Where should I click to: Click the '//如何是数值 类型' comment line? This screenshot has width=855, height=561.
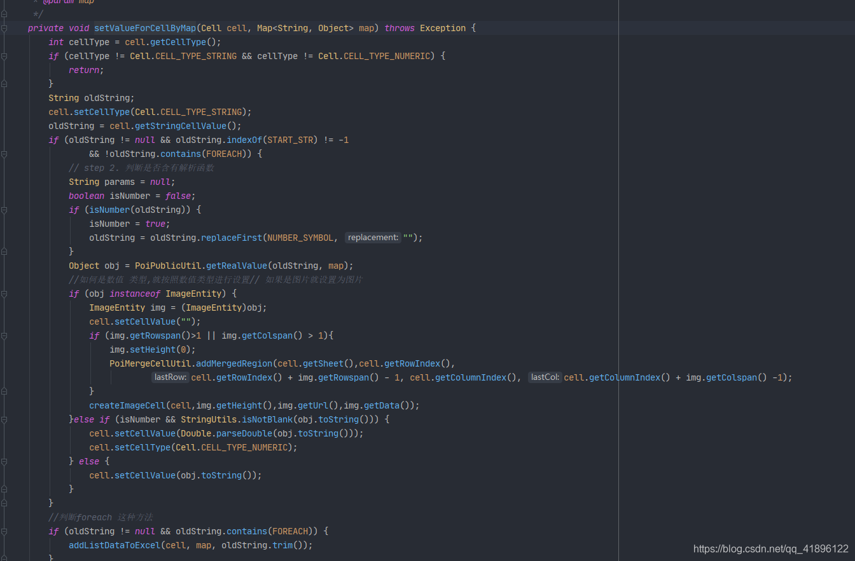(x=216, y=280)
